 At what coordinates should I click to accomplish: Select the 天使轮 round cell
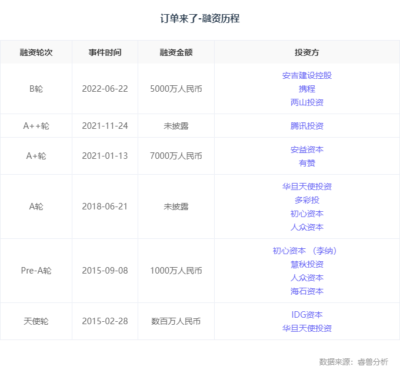point(36,321)
